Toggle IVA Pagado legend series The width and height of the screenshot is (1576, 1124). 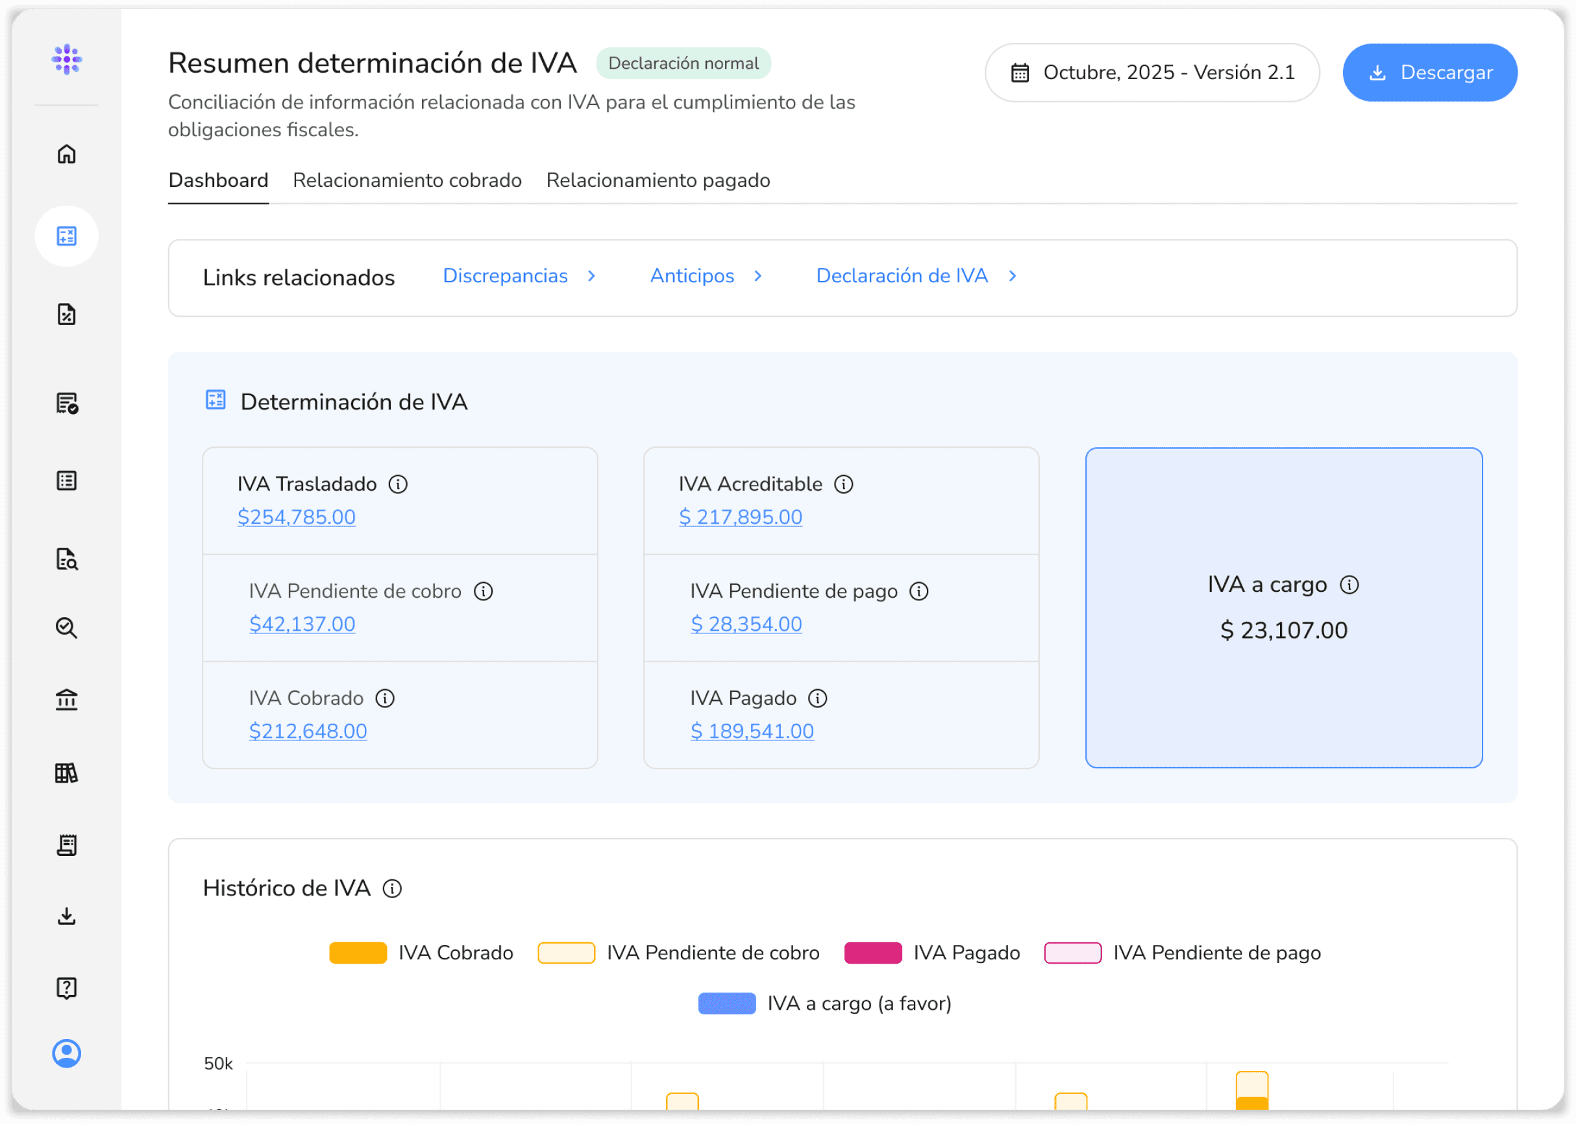873,953
